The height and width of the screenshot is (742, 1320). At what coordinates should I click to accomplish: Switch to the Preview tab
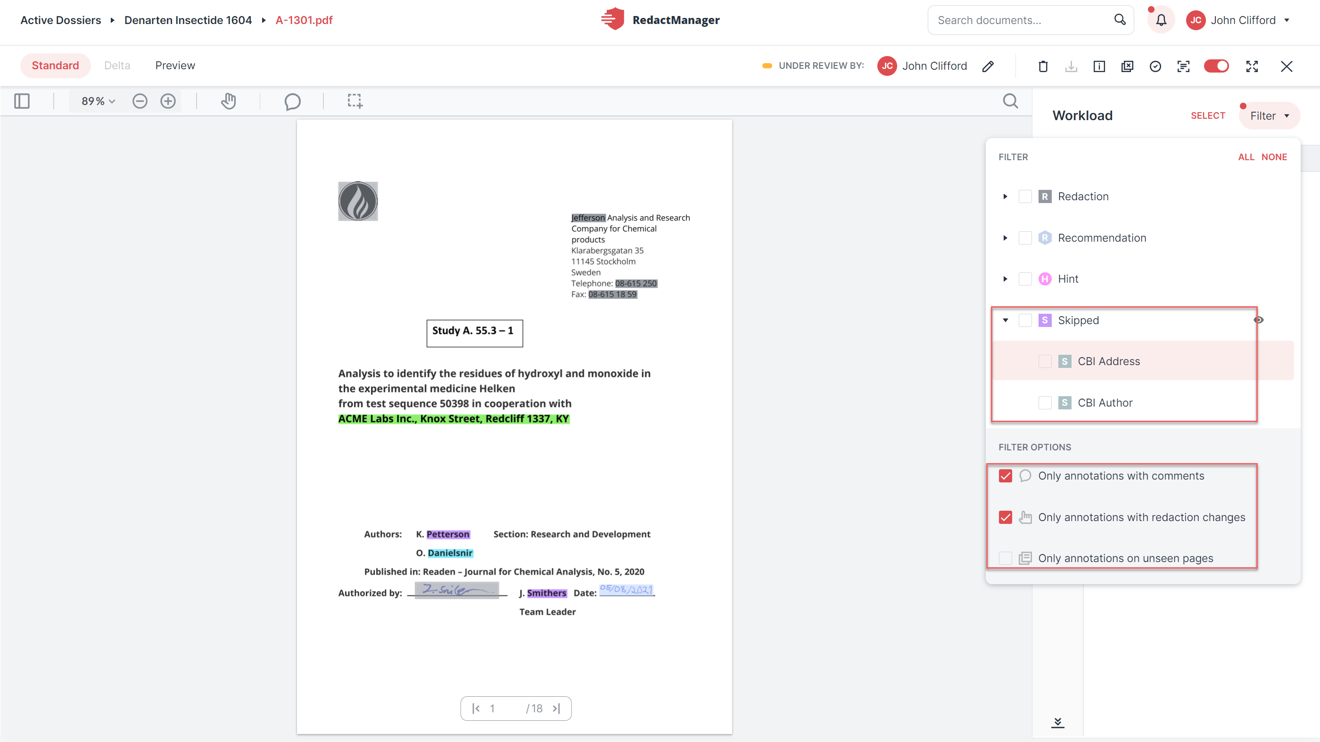click(x=175, y=65)
